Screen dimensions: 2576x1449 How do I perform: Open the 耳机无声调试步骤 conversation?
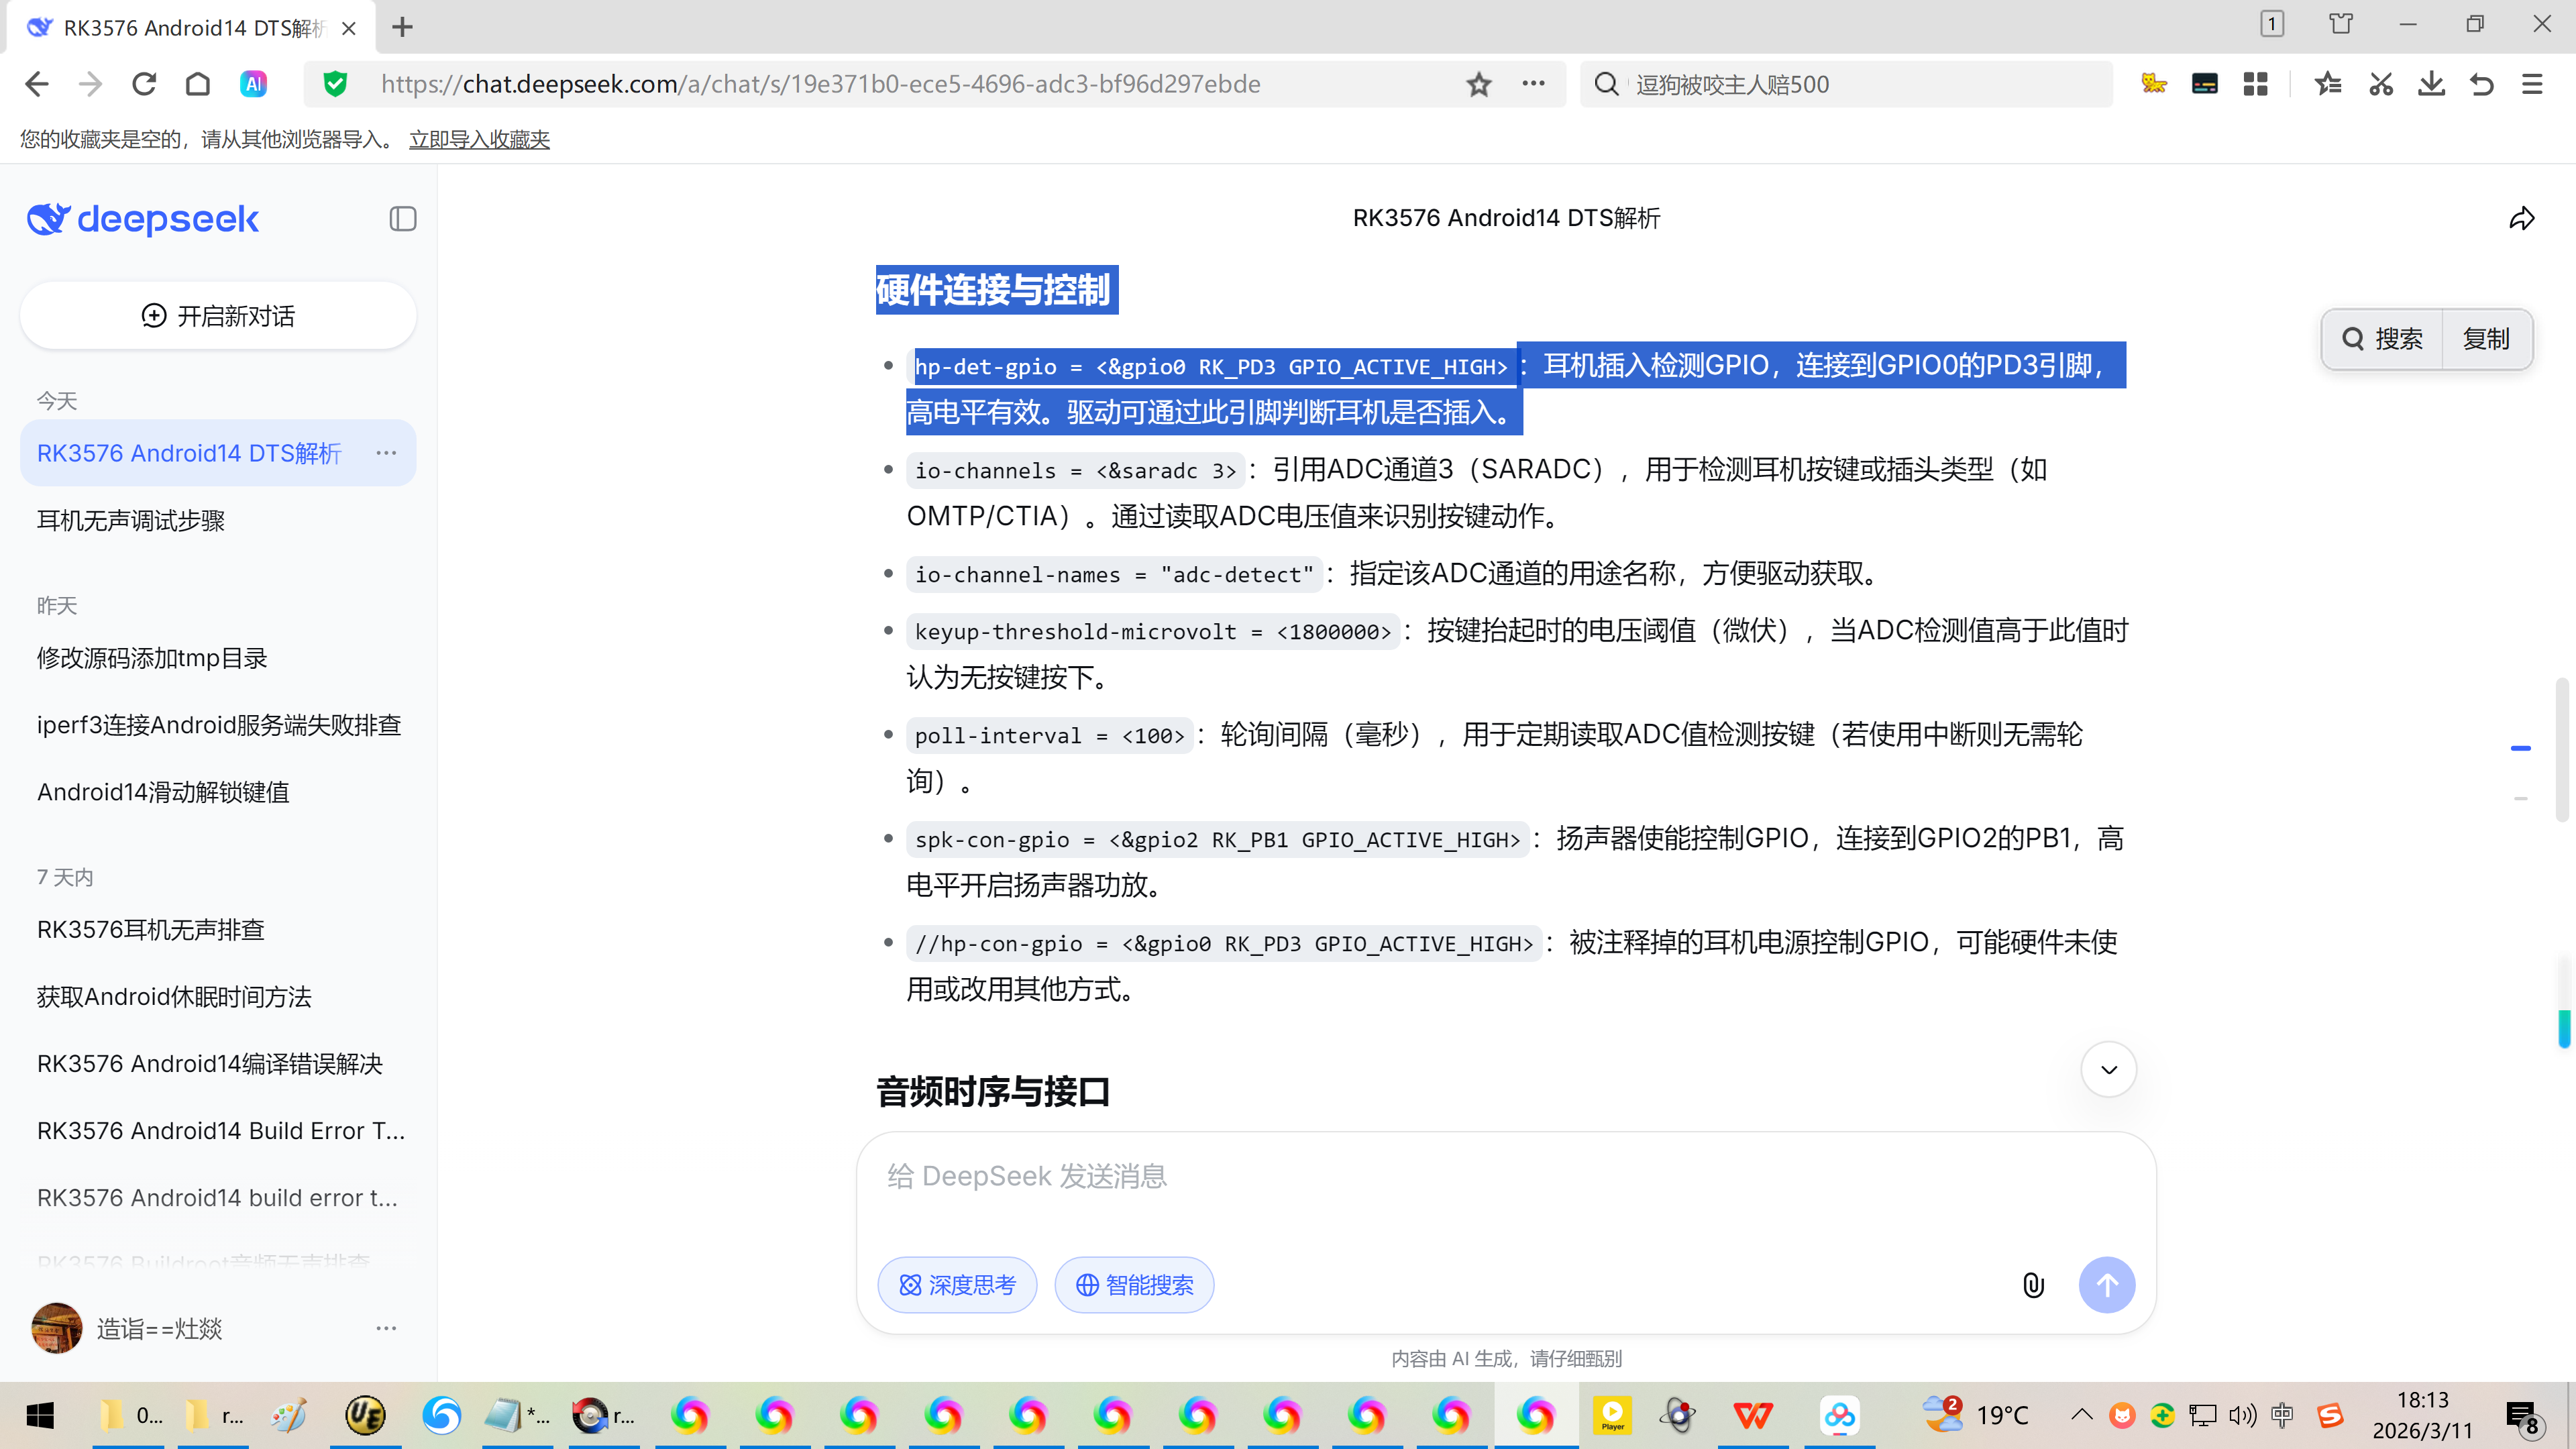click(131, 520)
